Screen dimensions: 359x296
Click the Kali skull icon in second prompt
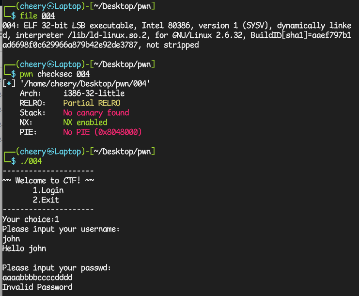pyautogui.click(x=50, y=64)
